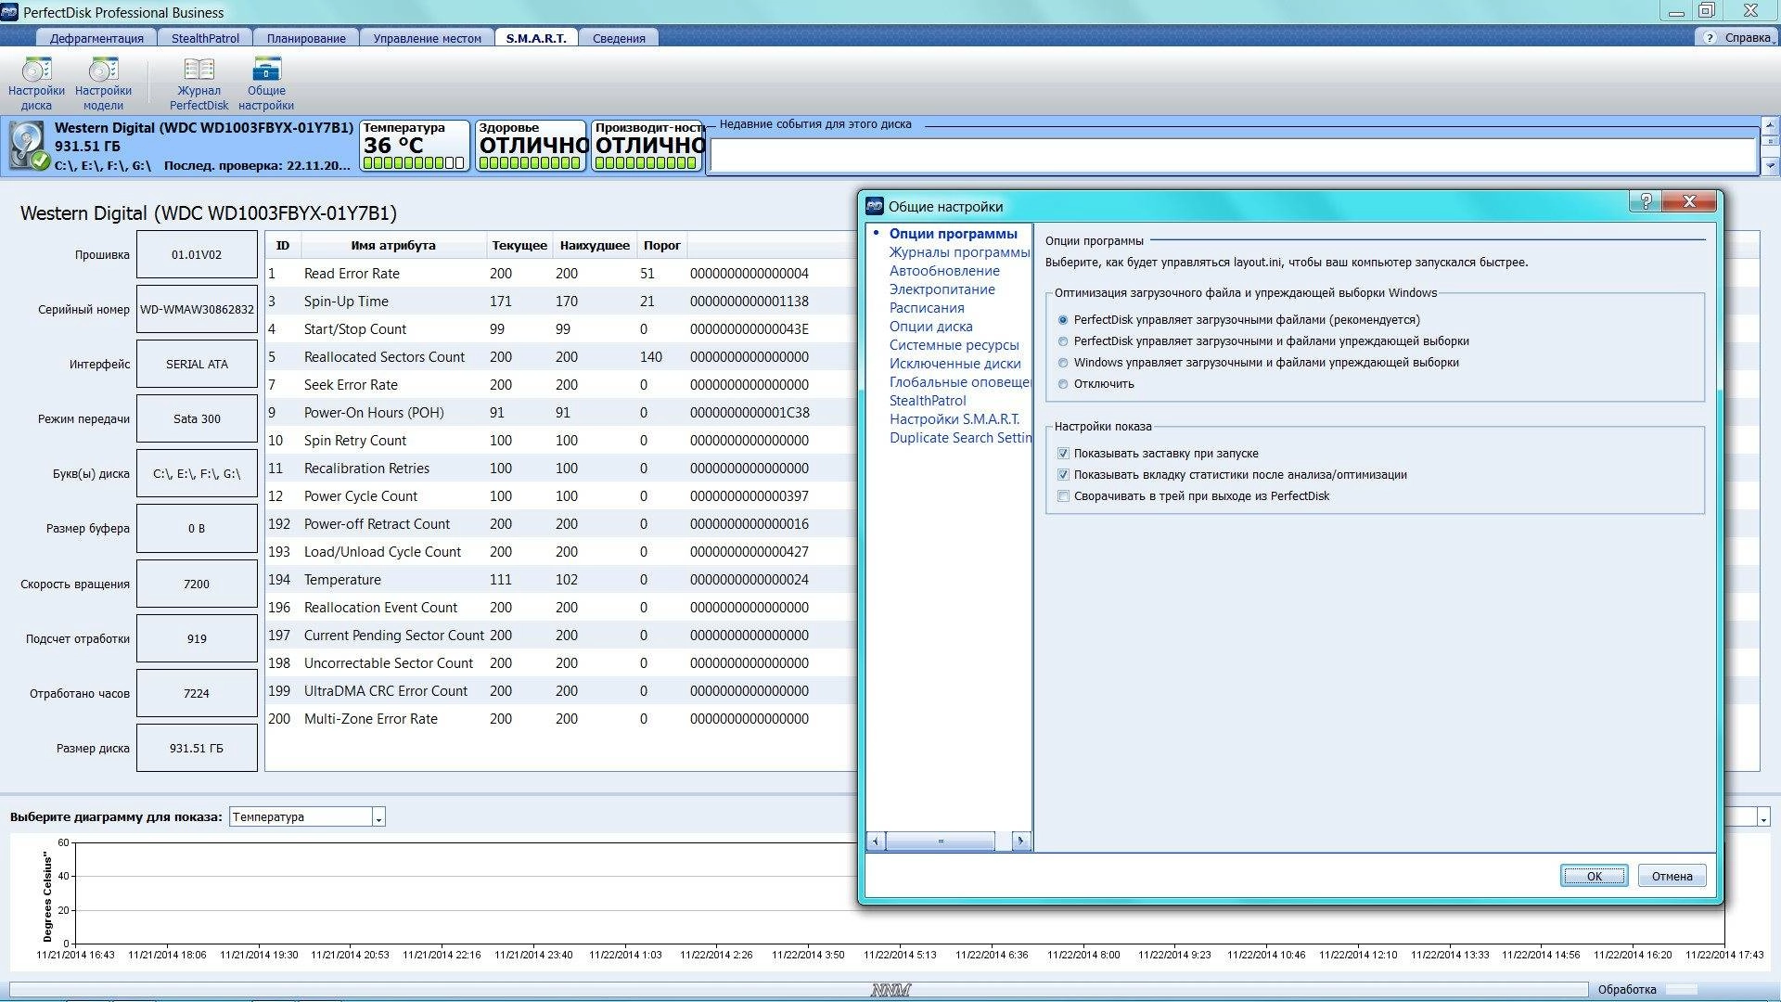Screen dimensions: 1781x1002
Task: Click the Общие настройки dialog title icon
Action: point(874,206)
